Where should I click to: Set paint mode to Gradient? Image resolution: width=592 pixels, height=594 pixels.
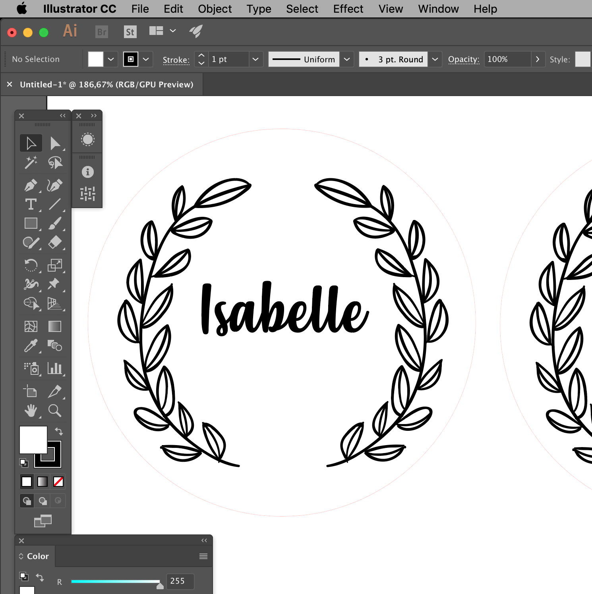pyautogui.click(x=43, y=482)
